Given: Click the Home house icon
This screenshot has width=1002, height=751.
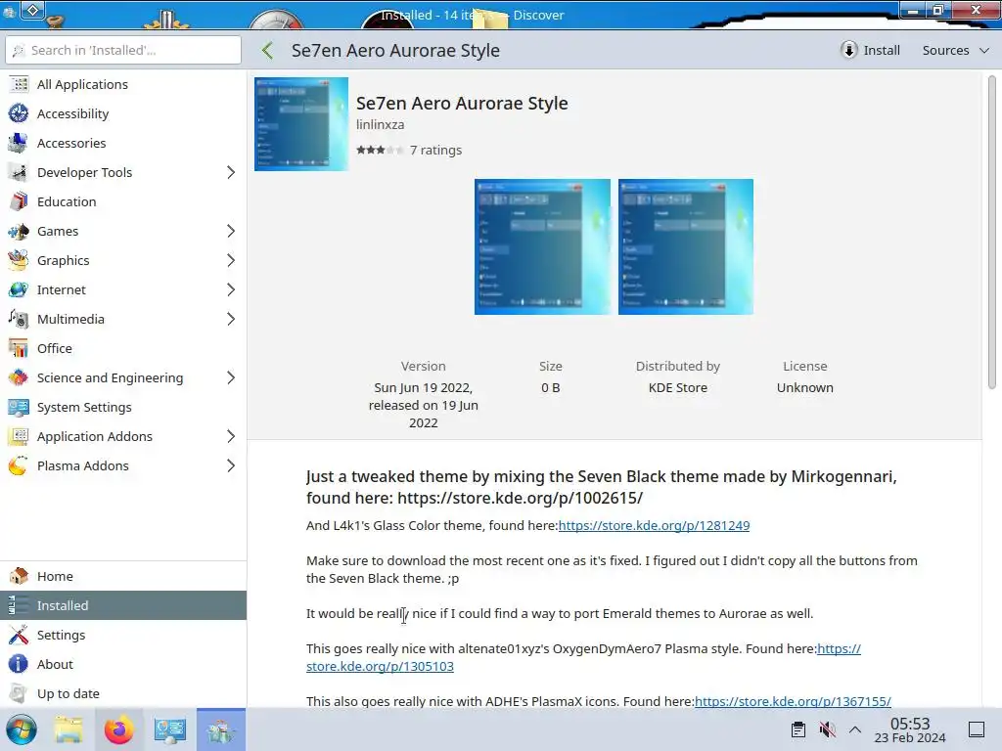Looking at the screenshot, I should 19,576.
